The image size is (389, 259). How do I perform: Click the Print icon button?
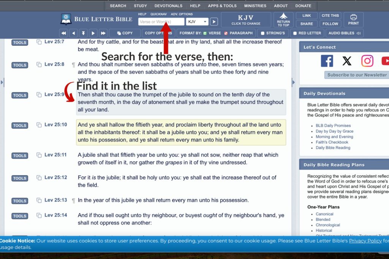coord(353,17)
